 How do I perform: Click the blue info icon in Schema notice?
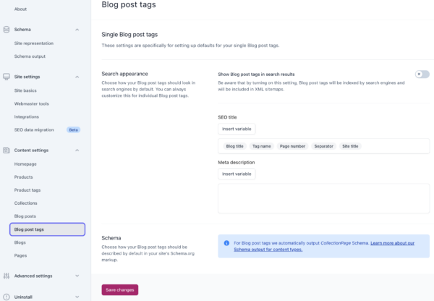227,244
